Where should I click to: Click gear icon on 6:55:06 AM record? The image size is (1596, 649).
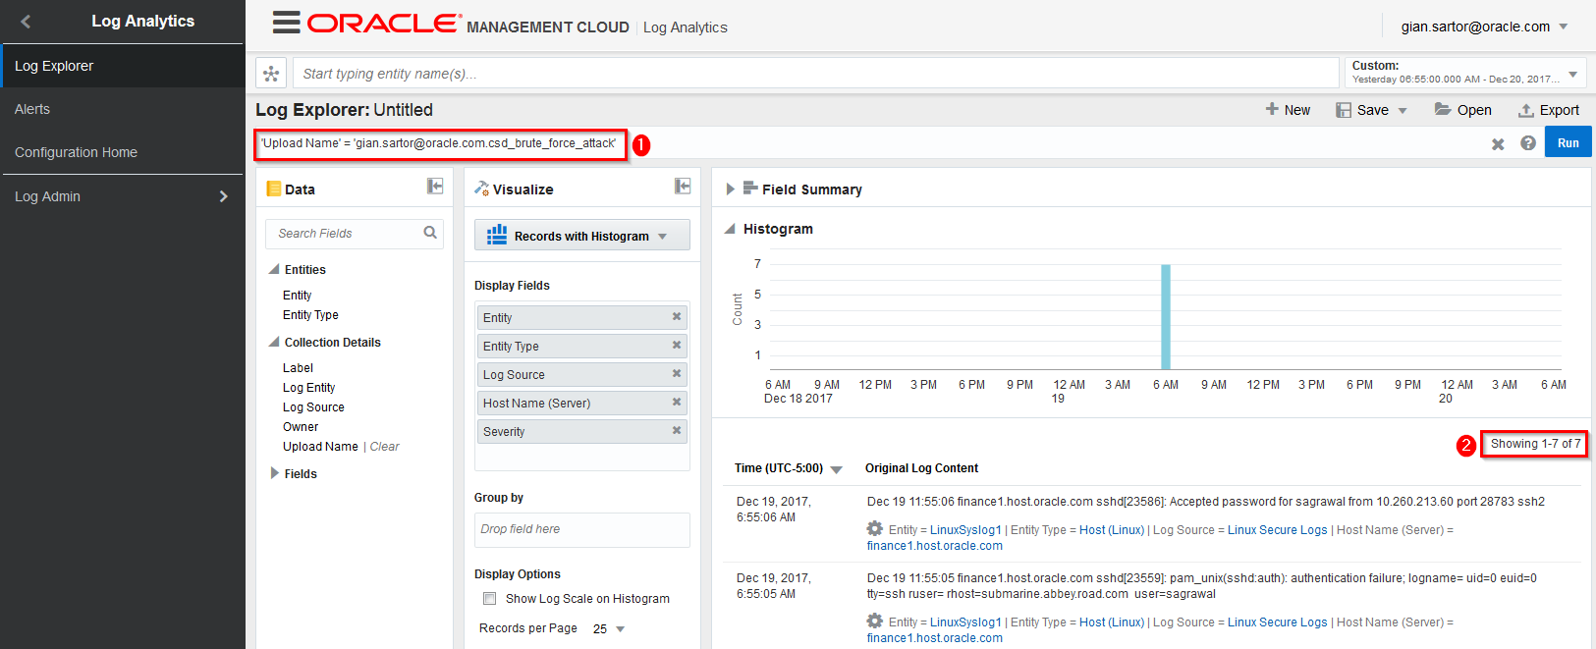(874, 528)
